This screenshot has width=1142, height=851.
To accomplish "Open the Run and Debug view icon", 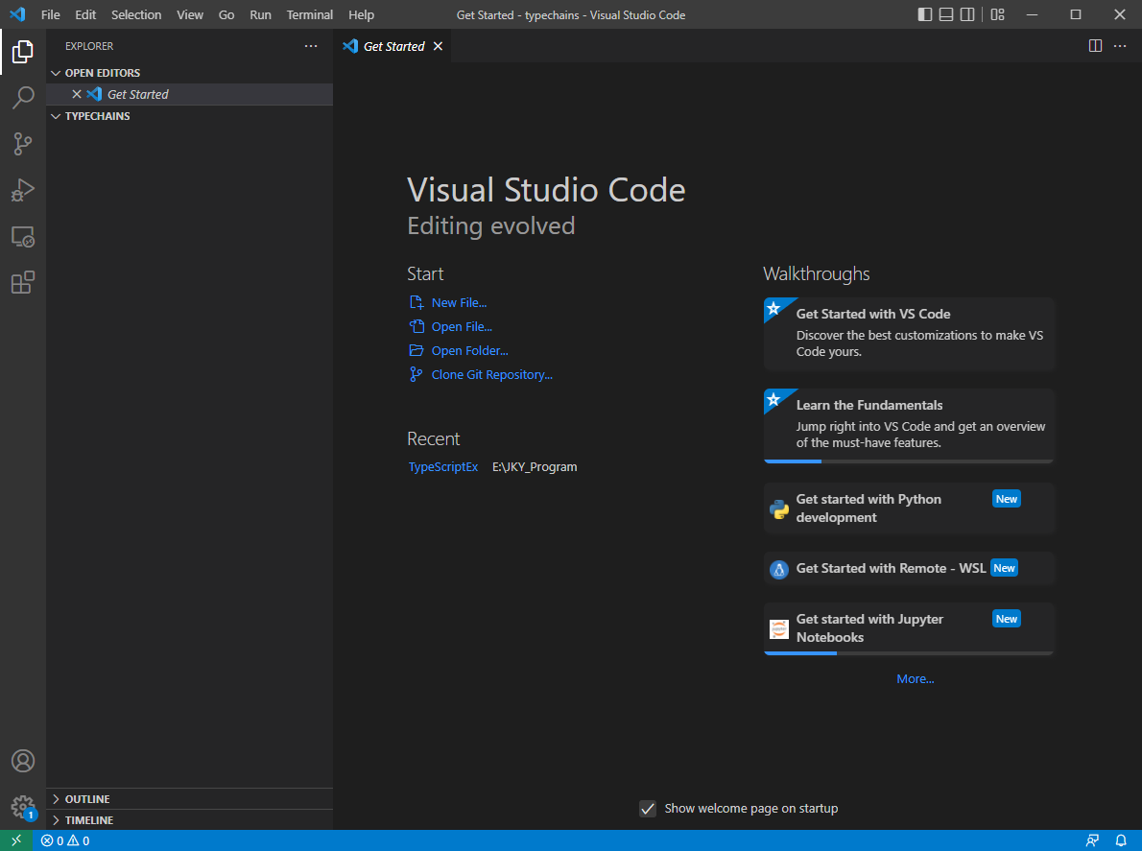I will (x=23, y=190).
